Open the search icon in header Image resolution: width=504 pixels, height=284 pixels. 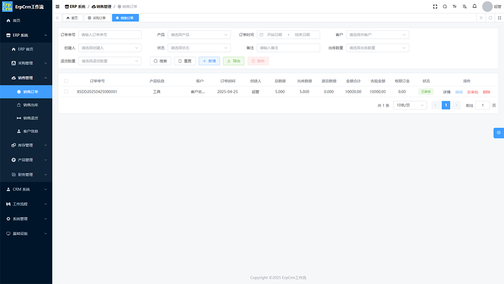point(445,7)
